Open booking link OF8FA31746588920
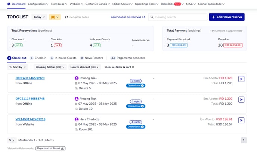This screenshot has width=257, height=156. click(x=30, y=78)
